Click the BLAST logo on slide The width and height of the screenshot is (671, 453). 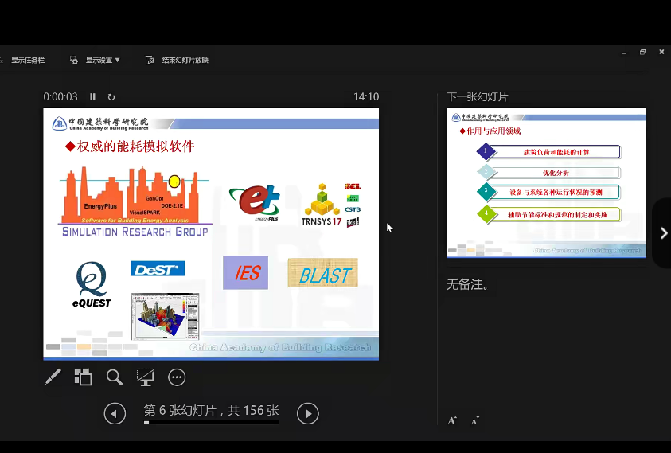pyautogui.click(x=323, y=273)
